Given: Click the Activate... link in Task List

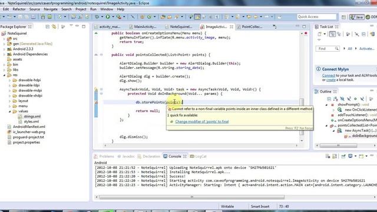Looking at the screenshot, I should coord(366,48).
